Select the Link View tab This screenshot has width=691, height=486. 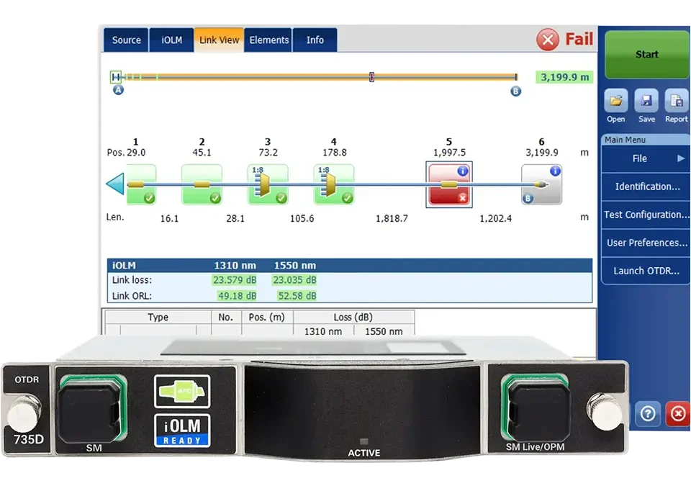pos(219,40)
